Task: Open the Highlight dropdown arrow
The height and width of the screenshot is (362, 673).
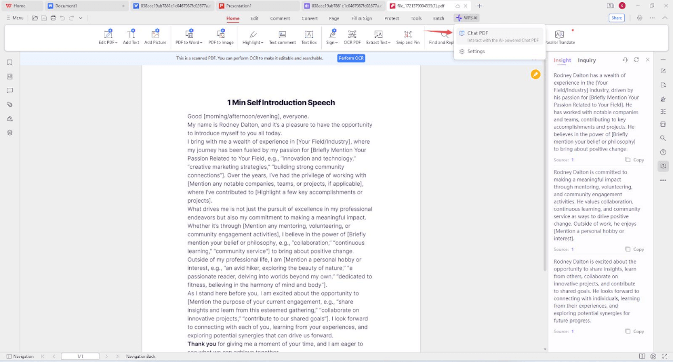Action: (x=262, y=43)
